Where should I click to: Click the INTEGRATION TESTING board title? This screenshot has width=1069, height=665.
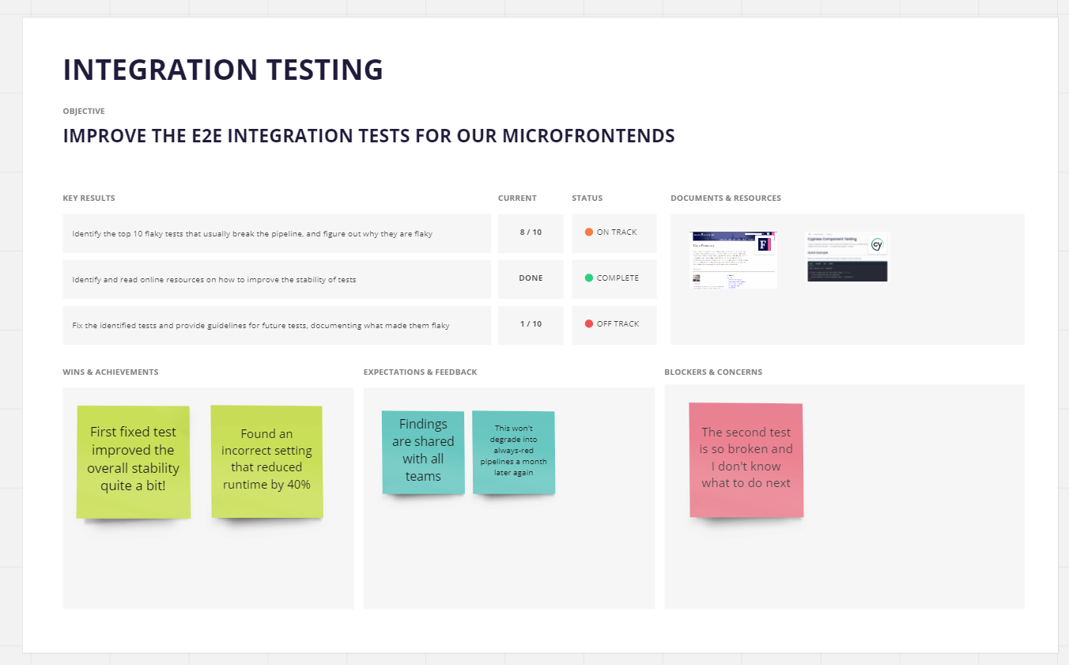223,70
